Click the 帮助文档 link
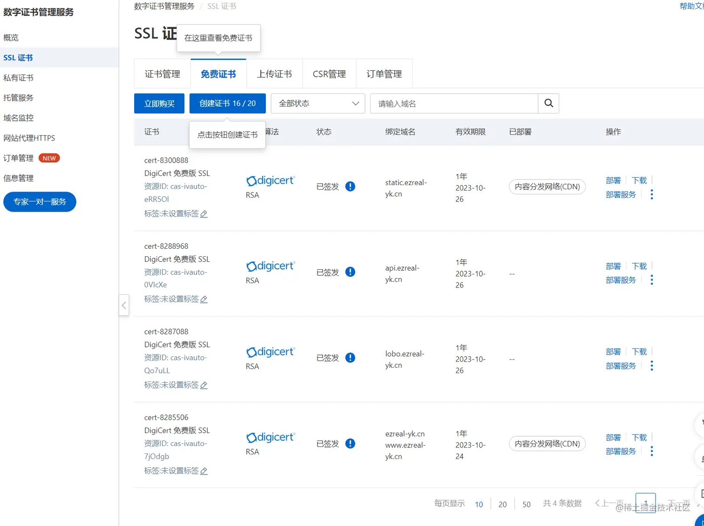 coord(691,6)
